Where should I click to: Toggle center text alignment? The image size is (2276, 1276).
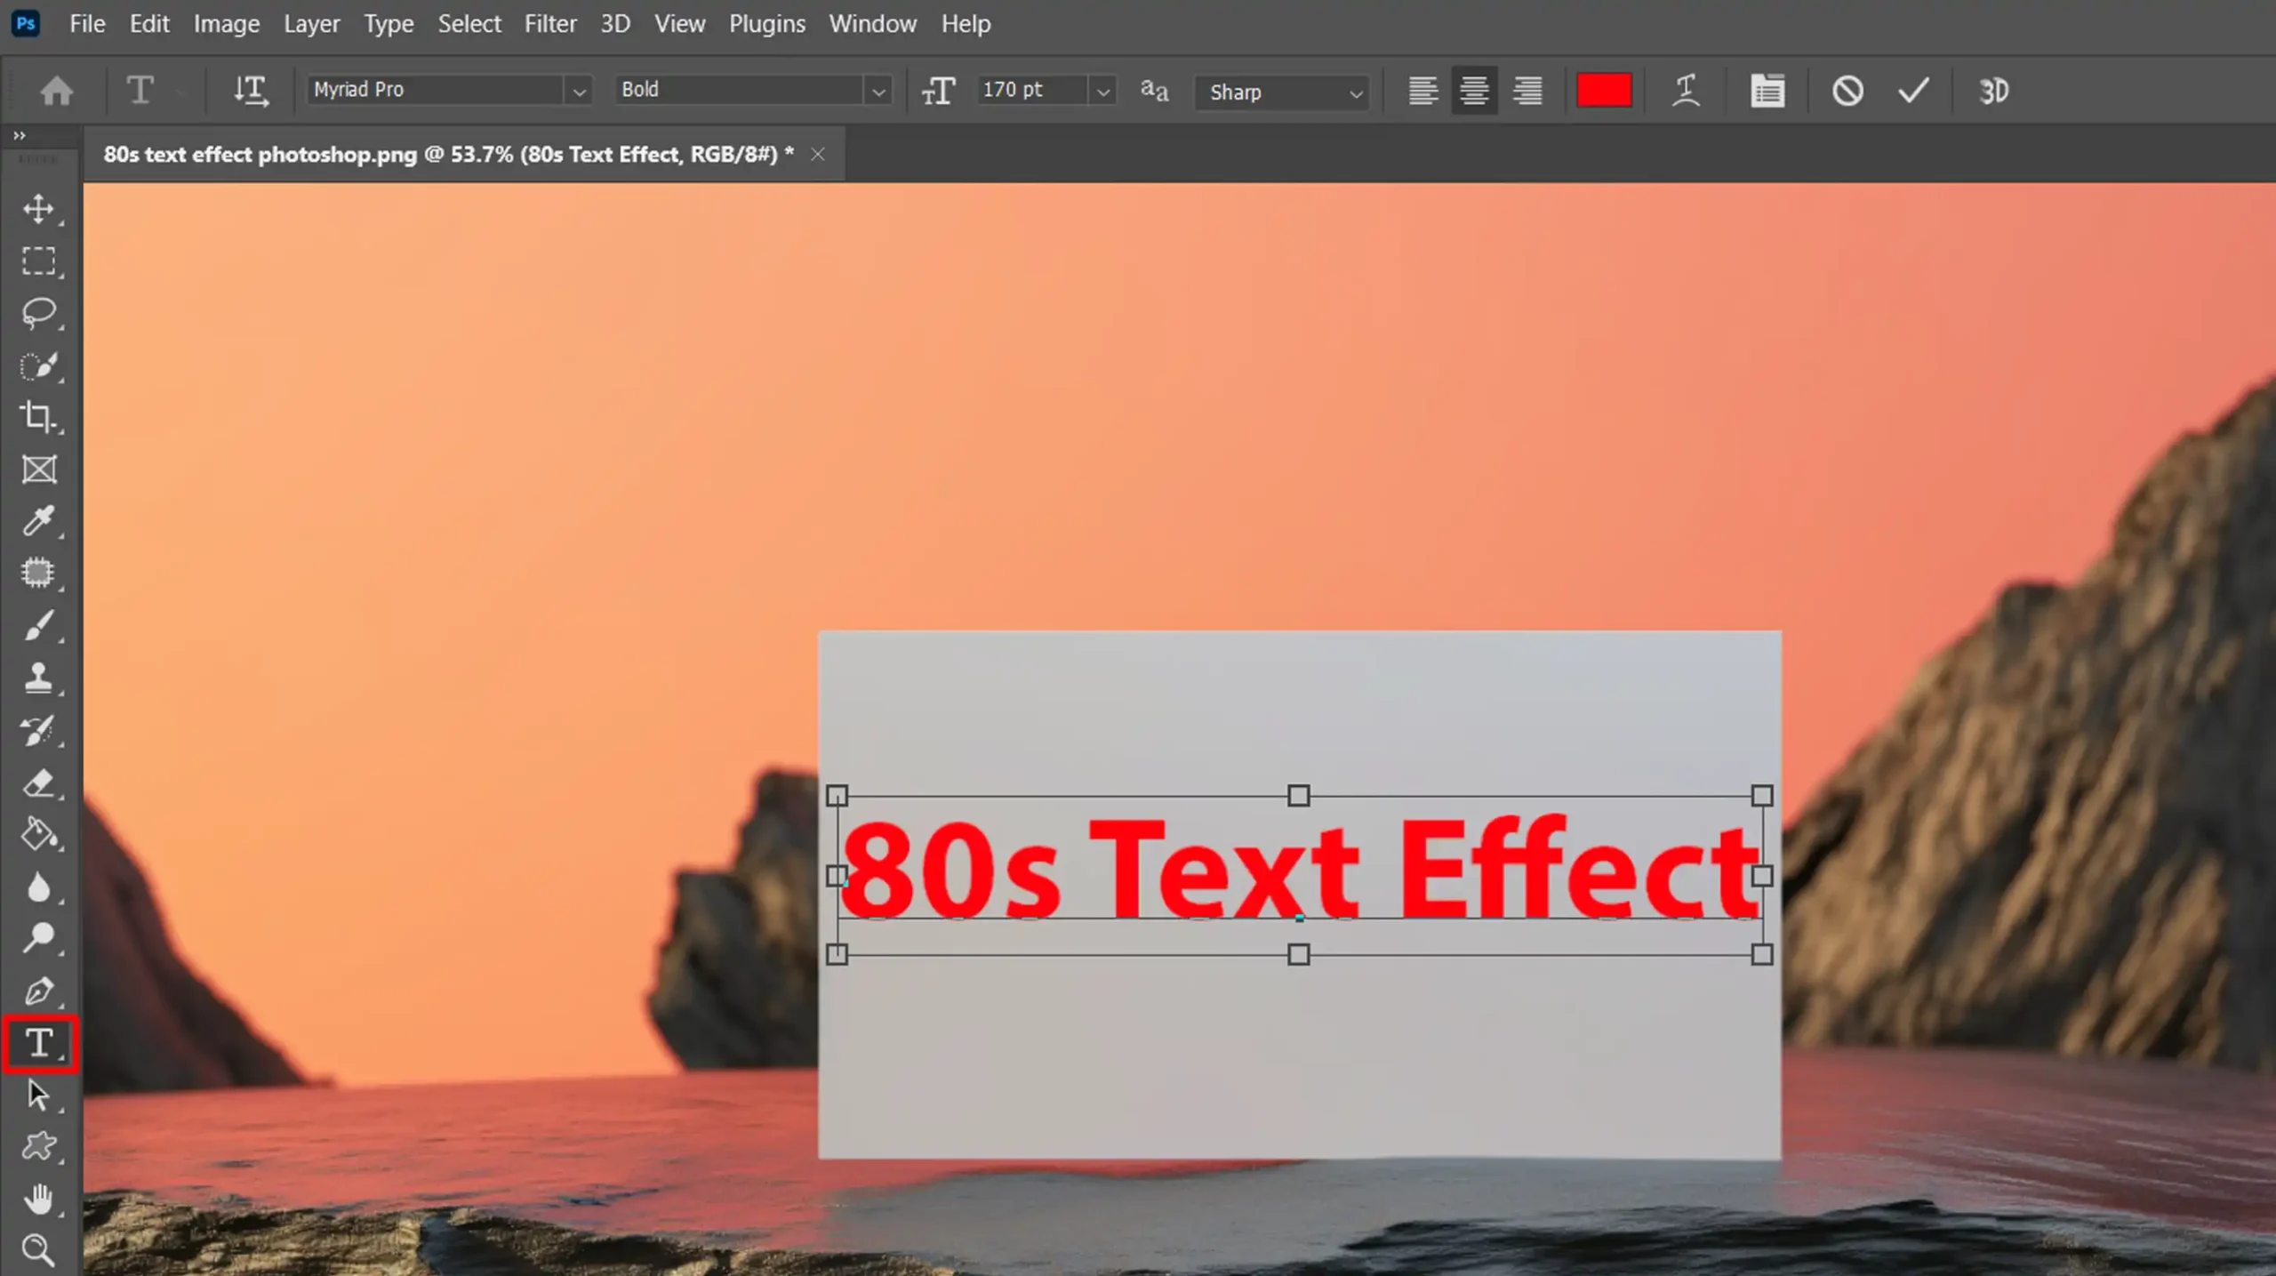point(1474,91)
